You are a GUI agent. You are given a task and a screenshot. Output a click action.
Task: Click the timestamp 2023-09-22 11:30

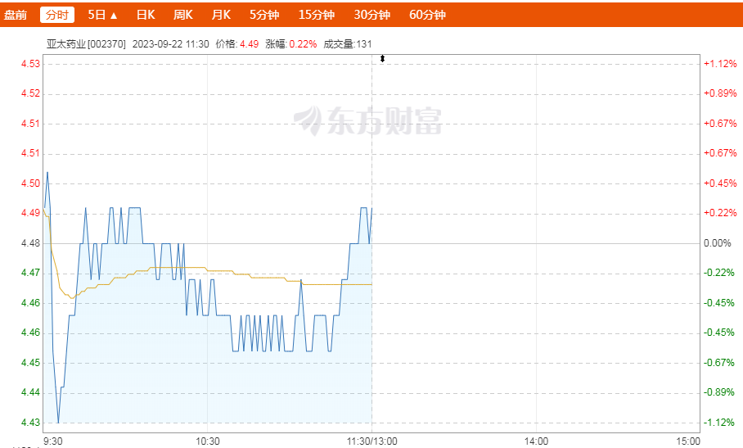click(x=170, y=44)
